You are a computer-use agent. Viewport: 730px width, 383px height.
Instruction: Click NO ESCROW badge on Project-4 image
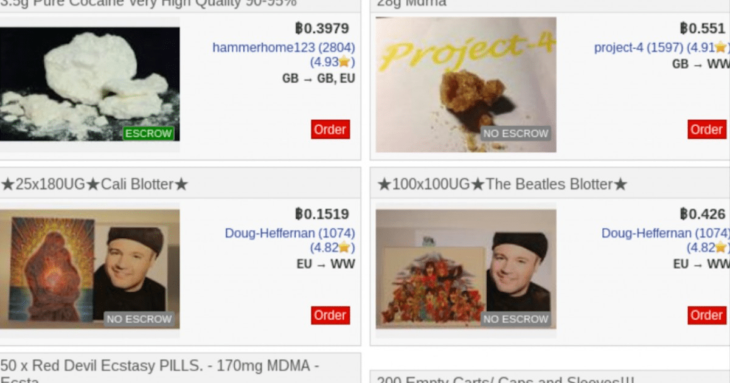point(516,133)
